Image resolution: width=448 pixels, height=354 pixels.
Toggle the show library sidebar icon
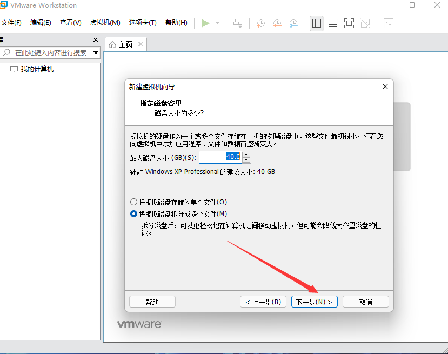click(317, 23)
